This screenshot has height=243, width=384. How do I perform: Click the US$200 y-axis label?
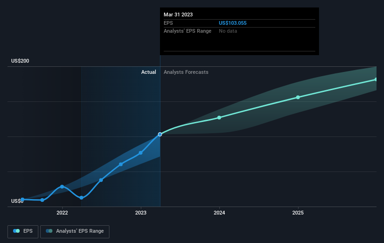[x=20, y=61]
